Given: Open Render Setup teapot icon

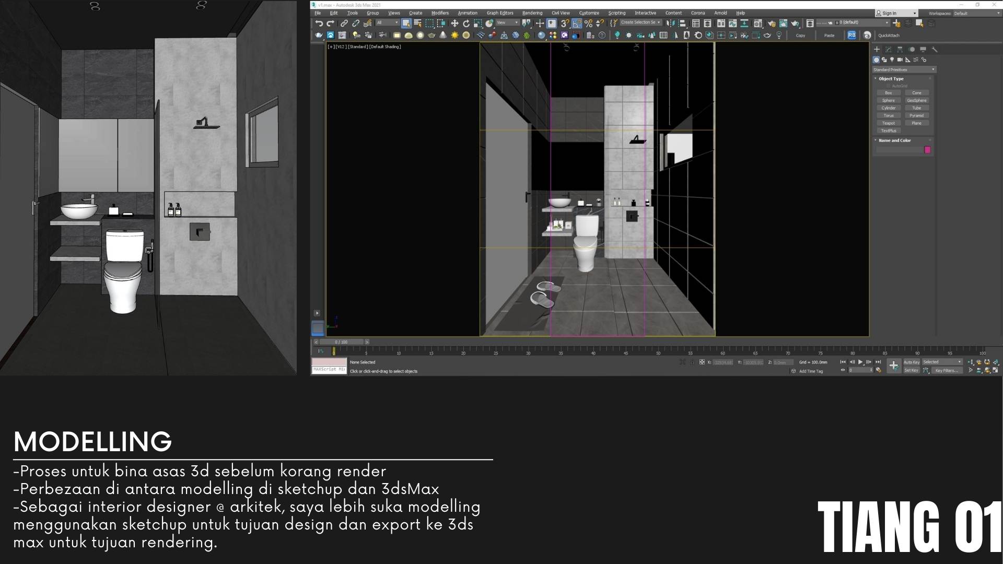Looking at the screenshot, I should tap(772, 23).
